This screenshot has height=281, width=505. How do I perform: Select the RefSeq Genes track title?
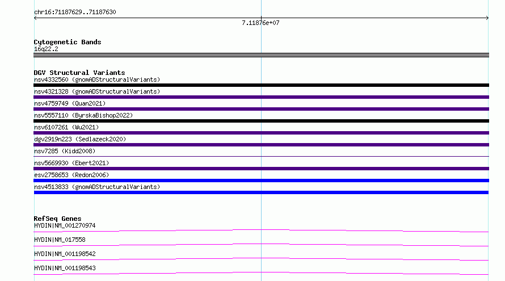click(x=57, y=219)
